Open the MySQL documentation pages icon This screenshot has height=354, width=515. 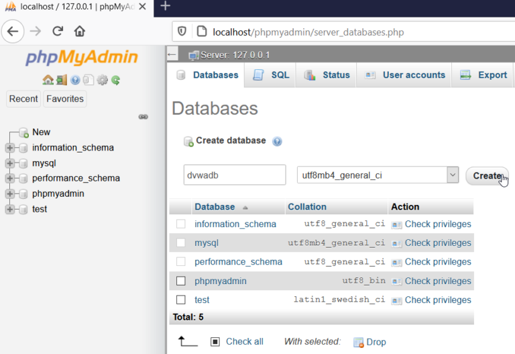89,80
